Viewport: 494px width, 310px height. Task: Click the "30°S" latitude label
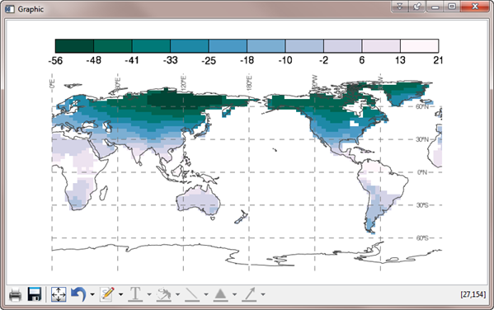tap(422, 205)
